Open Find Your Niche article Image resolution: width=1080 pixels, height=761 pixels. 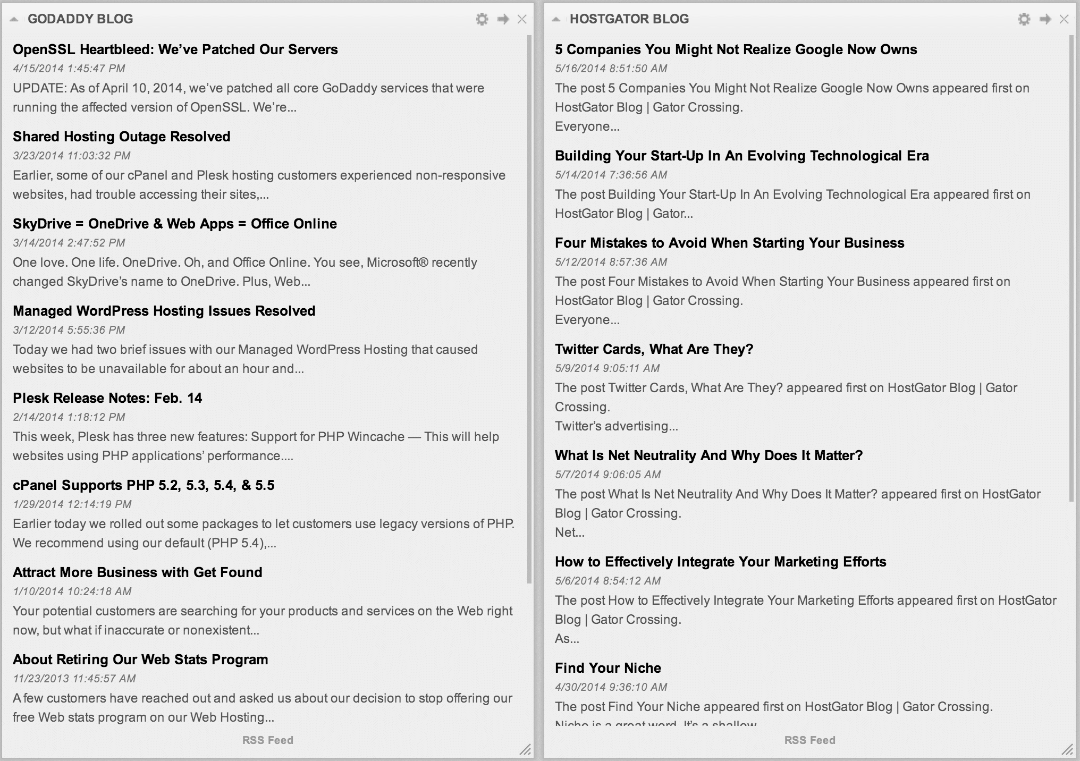[x=608, y=668]
